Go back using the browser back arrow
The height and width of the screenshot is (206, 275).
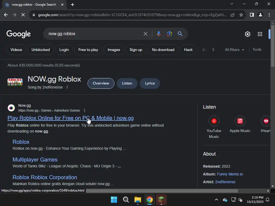[x=6, y=15]
